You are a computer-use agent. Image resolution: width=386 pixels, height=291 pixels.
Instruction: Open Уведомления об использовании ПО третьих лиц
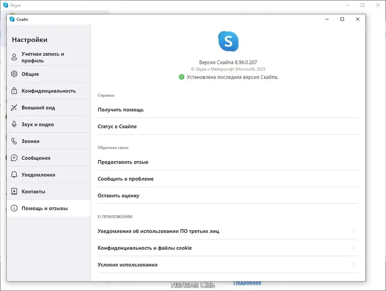pos(228,231)
